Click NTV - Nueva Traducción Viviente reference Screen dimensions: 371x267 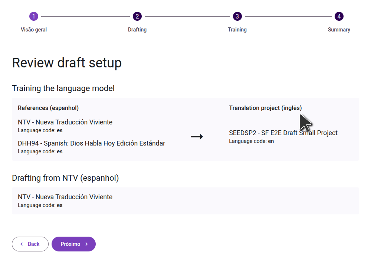(x=65, y=122)
